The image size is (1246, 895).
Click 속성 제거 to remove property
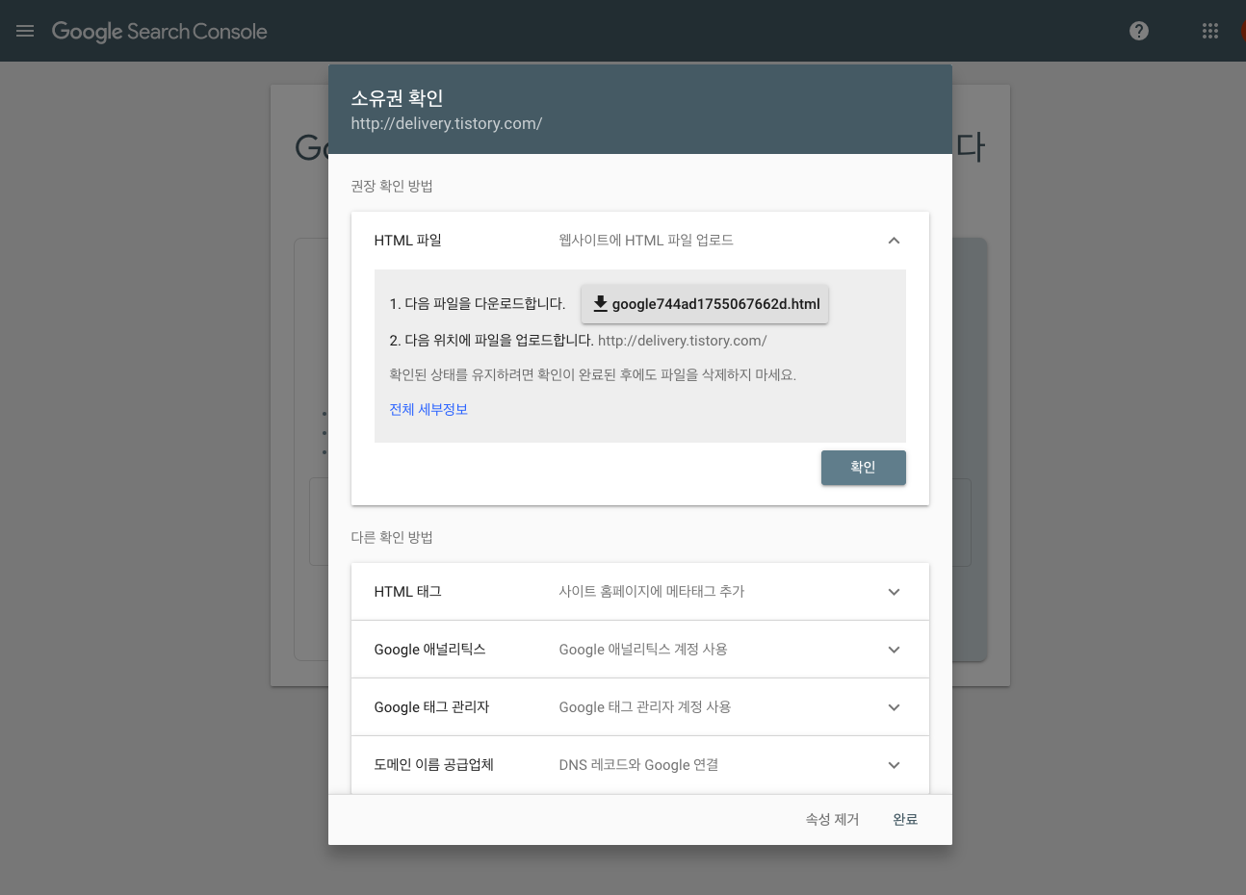[832, 819]
